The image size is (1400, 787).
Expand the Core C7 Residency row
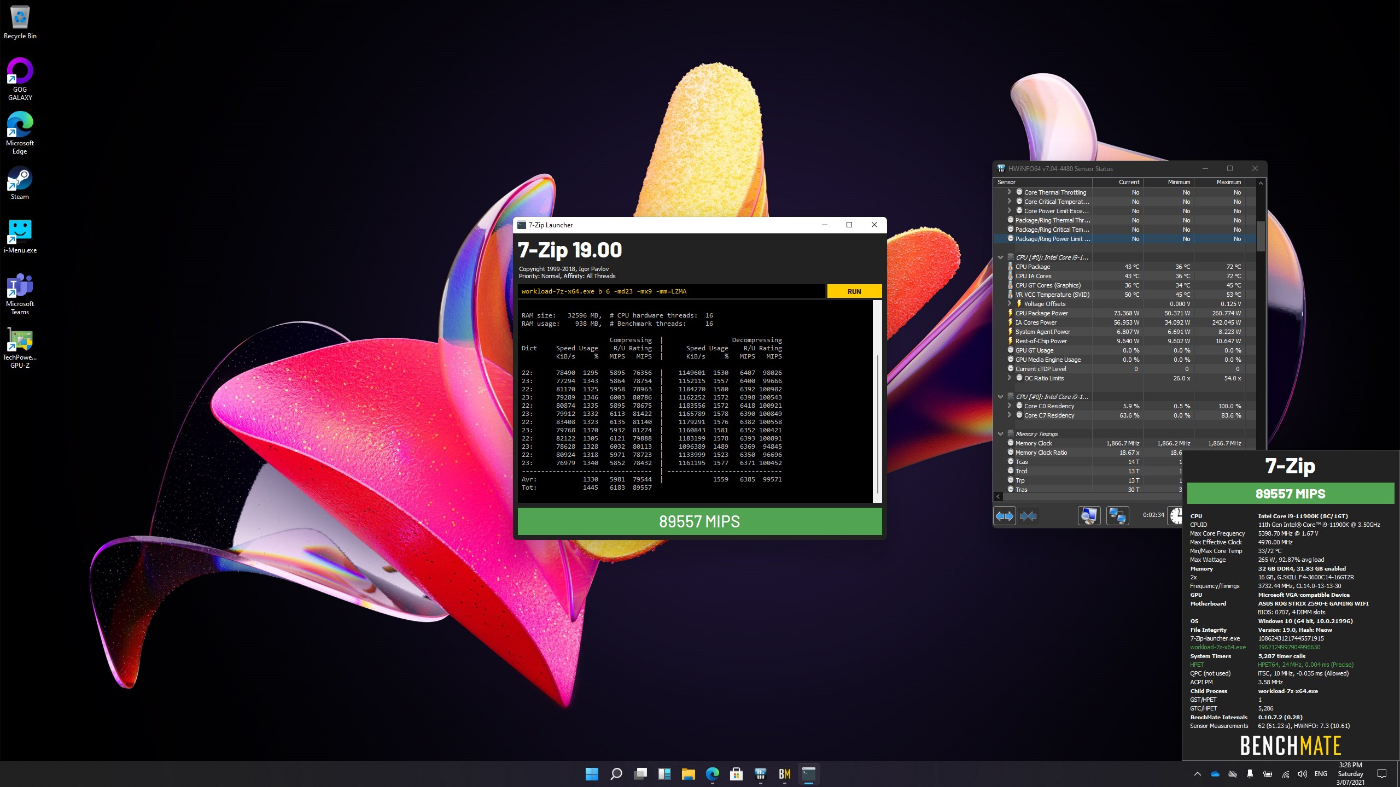click(1010, 415)
